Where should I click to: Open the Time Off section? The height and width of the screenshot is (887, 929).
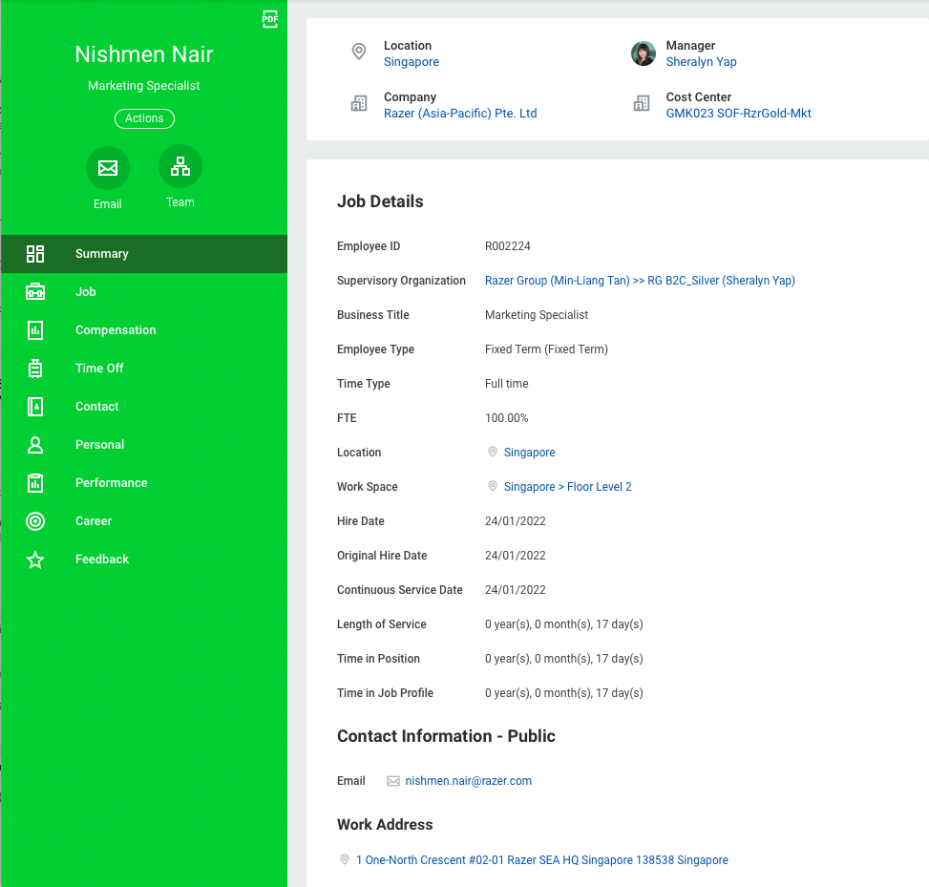pos(144,368)
